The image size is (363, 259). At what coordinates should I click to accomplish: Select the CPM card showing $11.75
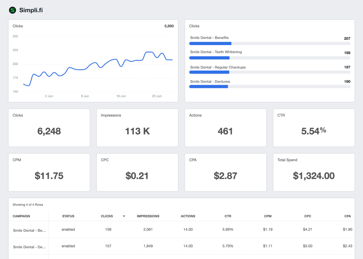coord(49,172)
